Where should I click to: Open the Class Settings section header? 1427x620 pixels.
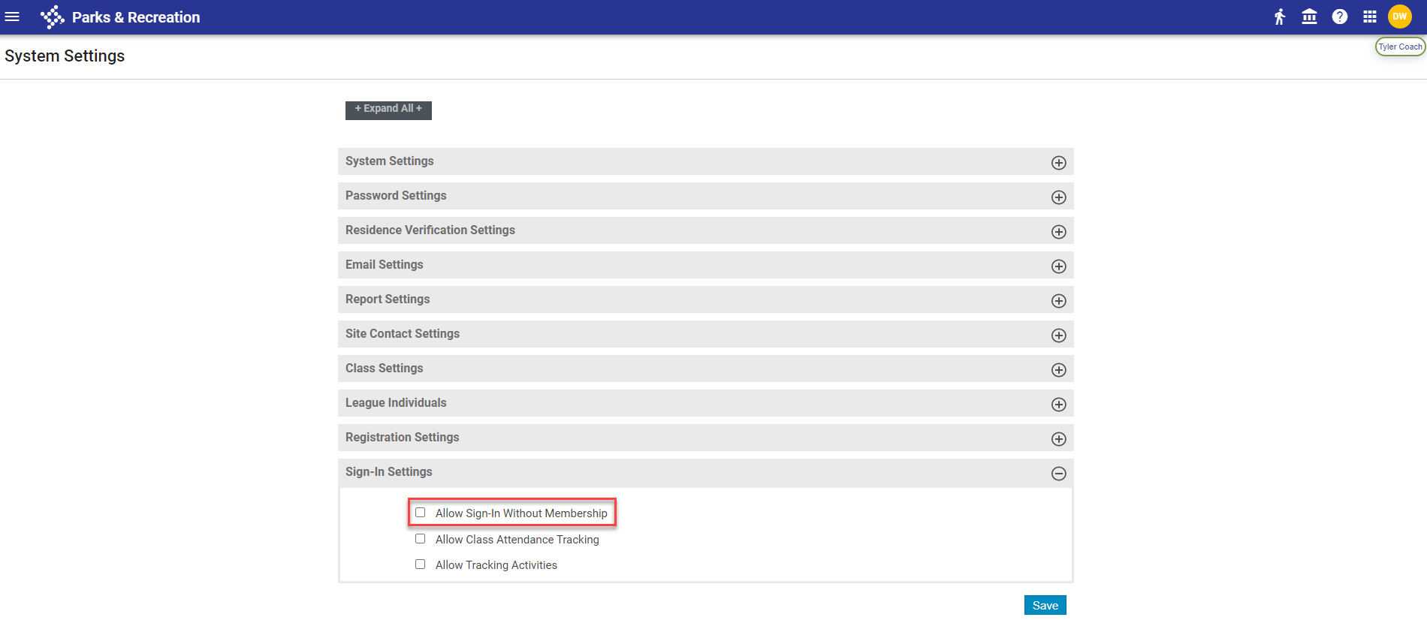pos(385,369)
